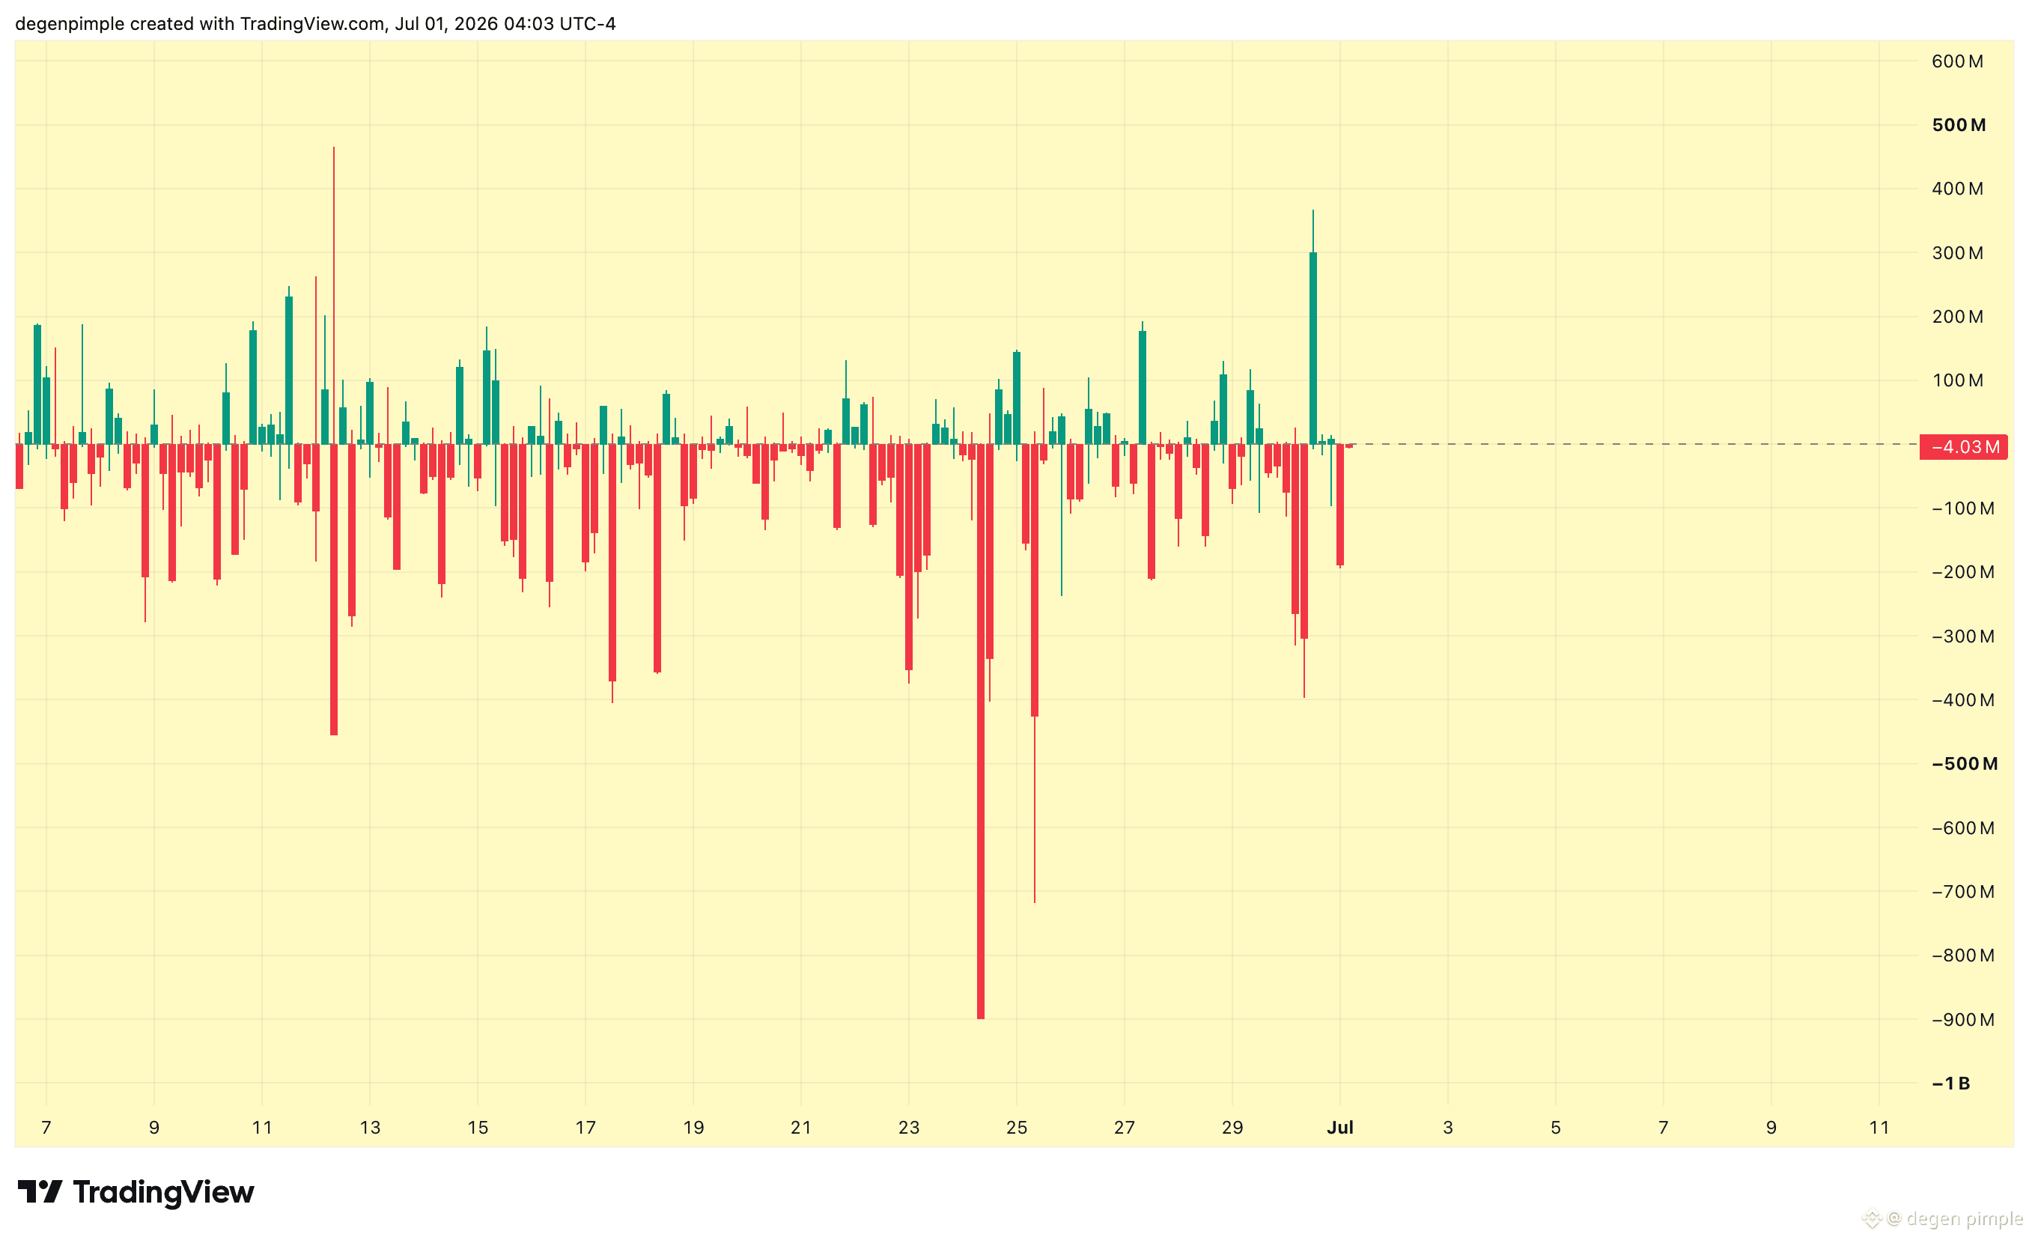Click the date label 17 on time axis
The width and height of the screenshot is (2029, 1237).
pos(585,1128)
